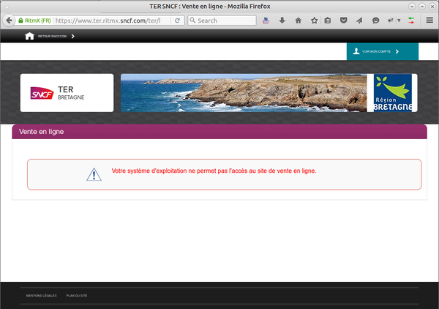Viewport: 439px width, 309px height.
Task: Open the Plan du site footer link
Action: 77,296
